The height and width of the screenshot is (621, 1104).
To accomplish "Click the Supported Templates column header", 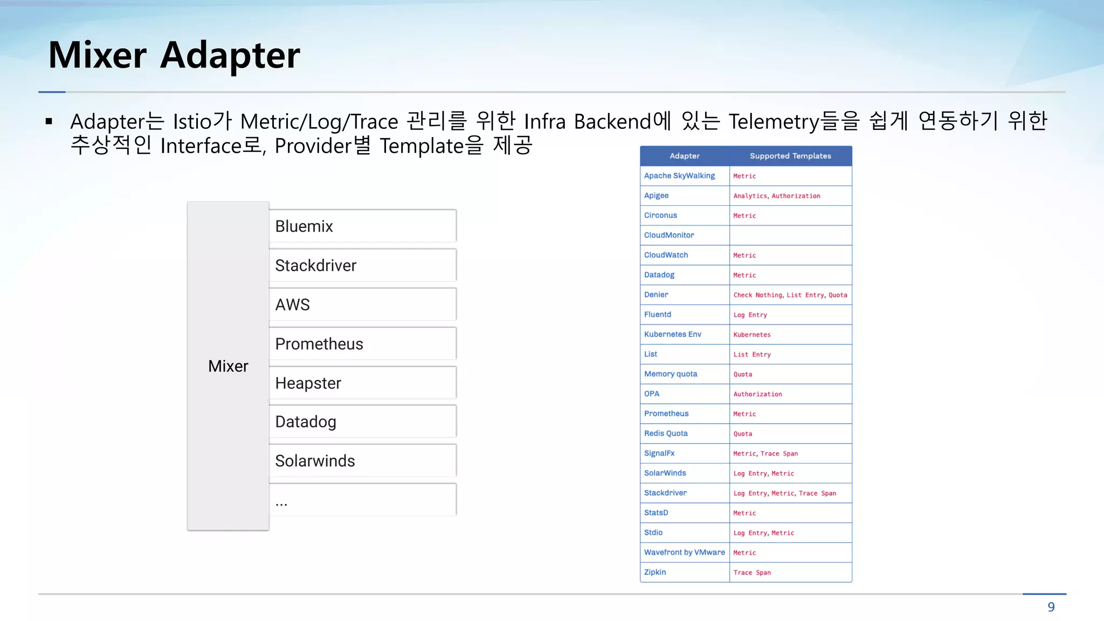I will pos(790,156).
